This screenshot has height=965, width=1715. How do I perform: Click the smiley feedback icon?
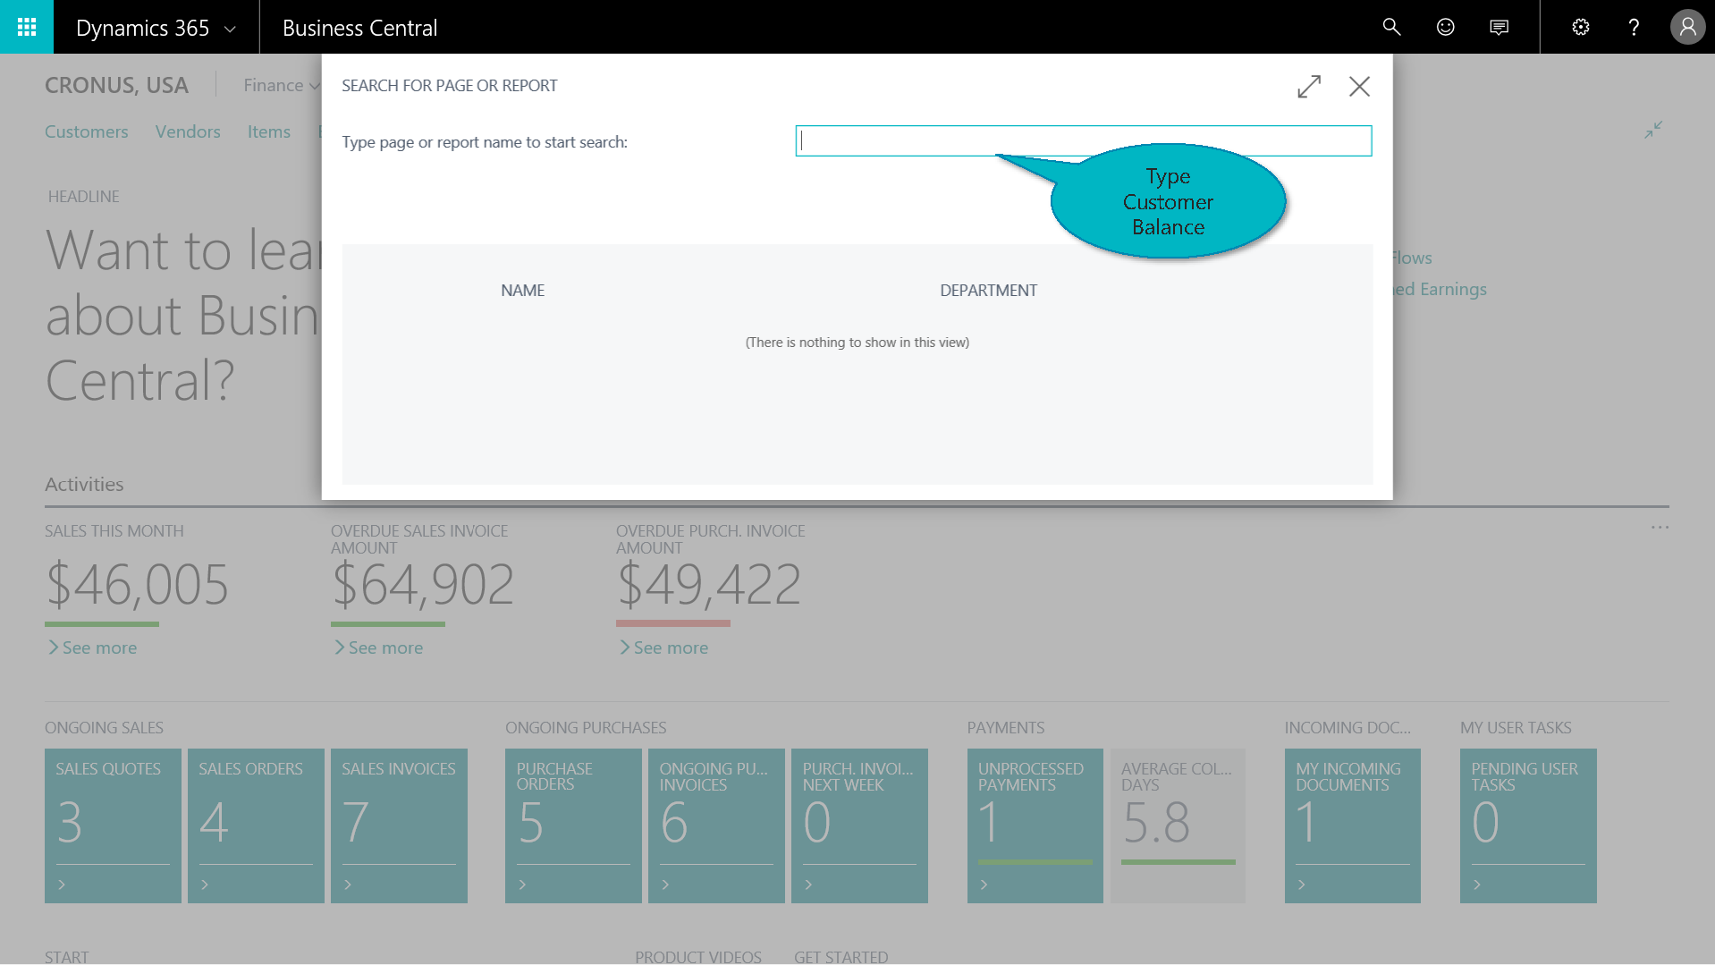click(1445, 27)
